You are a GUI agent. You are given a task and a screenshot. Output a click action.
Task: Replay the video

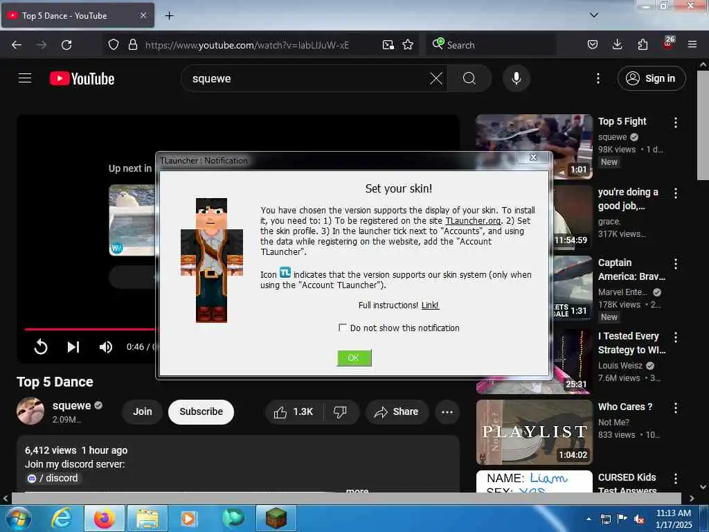point(41,347)
